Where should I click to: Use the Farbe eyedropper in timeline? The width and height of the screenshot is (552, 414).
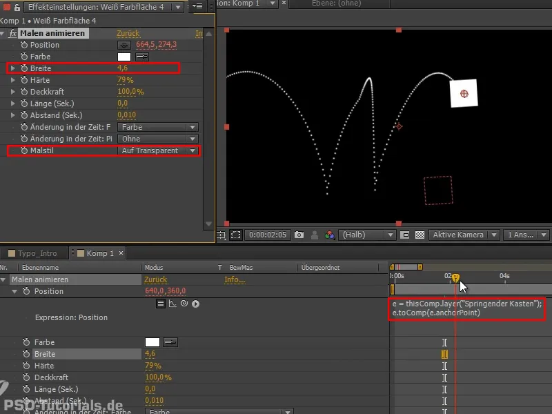tap(170, 342)
